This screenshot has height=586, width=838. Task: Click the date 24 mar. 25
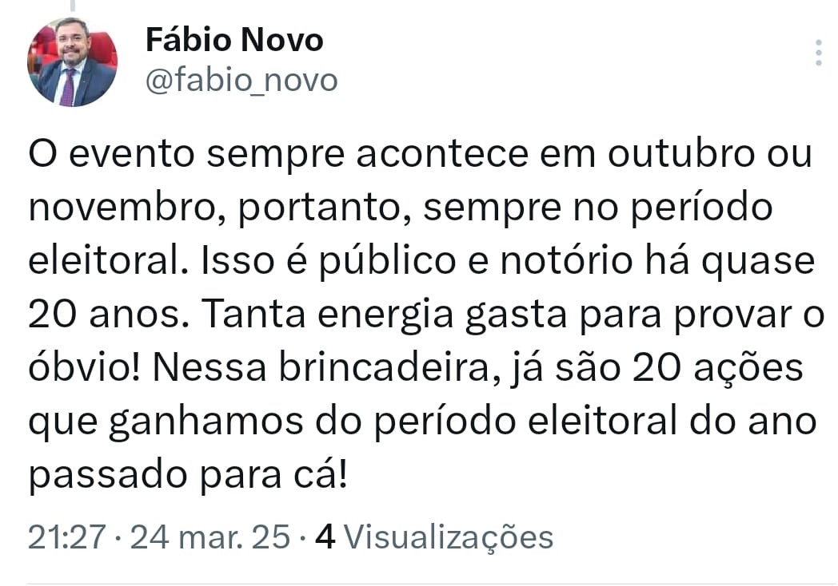210,537
